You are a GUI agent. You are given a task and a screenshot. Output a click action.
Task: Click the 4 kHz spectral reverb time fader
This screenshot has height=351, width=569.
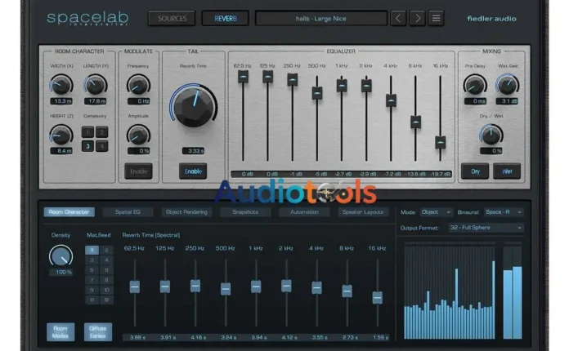(x=316, y=288)
